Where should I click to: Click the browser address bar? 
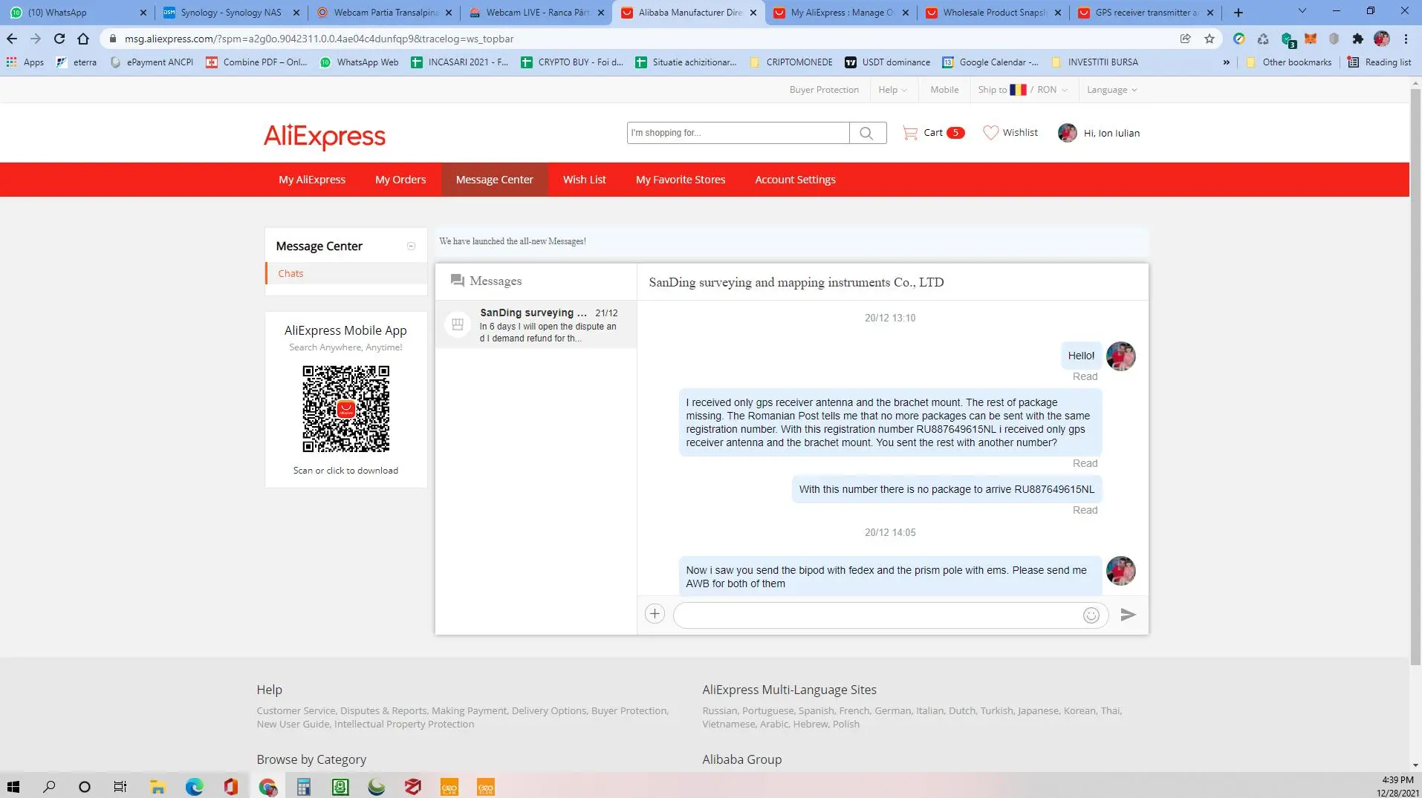(x=639, y=39)
